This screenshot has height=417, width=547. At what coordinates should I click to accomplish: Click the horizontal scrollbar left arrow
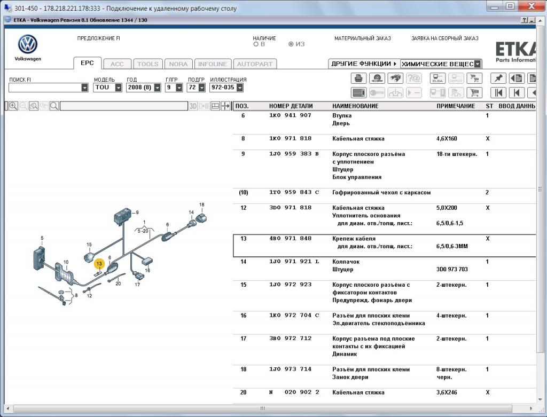(x=7, y=408)
